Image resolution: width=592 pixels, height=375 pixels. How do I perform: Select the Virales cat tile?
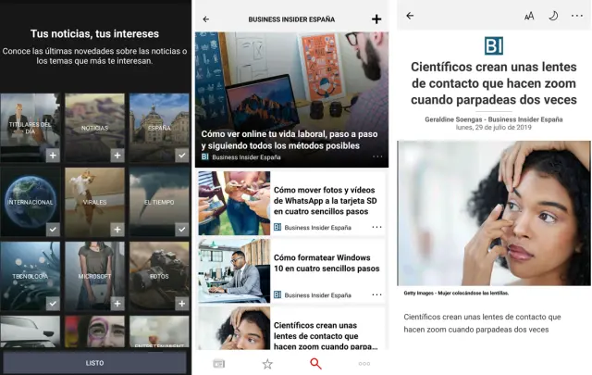point(94,202)
